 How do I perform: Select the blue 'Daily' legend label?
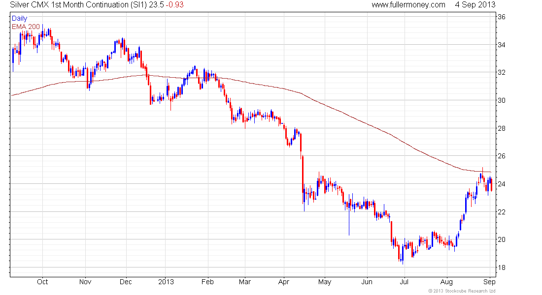click(x=19, y=19)
